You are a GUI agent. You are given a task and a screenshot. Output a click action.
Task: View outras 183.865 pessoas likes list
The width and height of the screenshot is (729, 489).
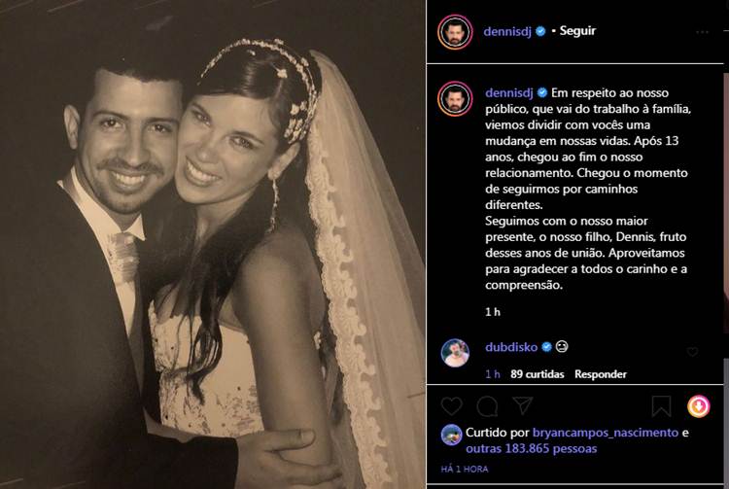coord(532,448)
